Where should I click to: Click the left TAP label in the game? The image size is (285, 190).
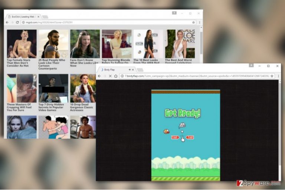pyautogui.click(x=175, y=137)
